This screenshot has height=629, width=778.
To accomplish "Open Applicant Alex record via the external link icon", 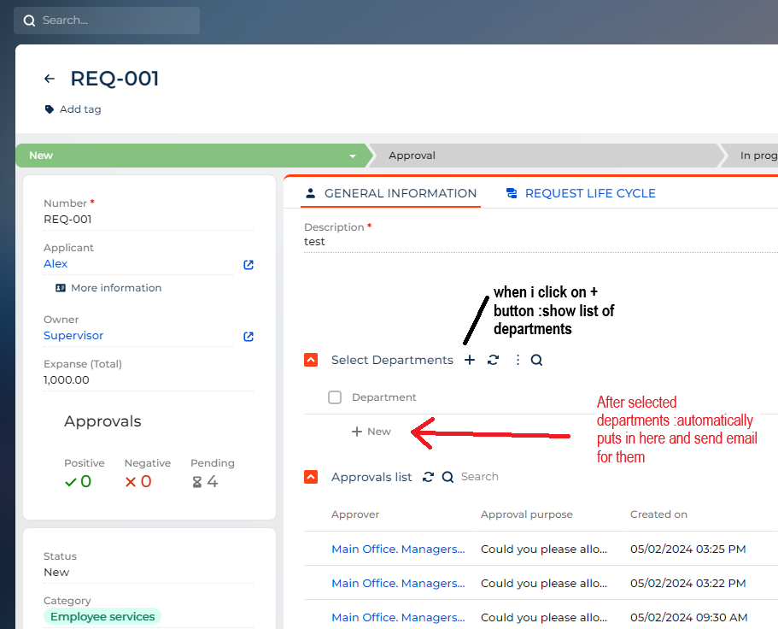I will pyautogui.click(x=249, y=265).
